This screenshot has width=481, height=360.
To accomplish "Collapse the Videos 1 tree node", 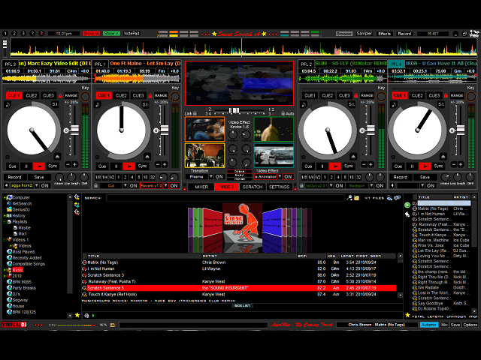I will [x=5, y=240].
